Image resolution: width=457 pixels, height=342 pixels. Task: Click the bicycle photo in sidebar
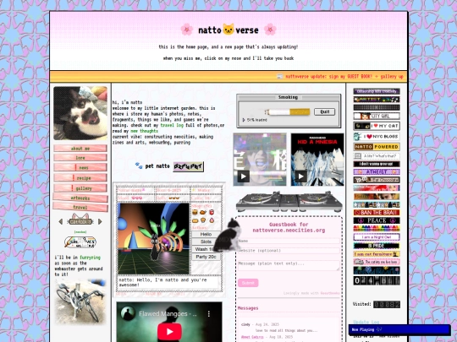[x=80, y=301]
